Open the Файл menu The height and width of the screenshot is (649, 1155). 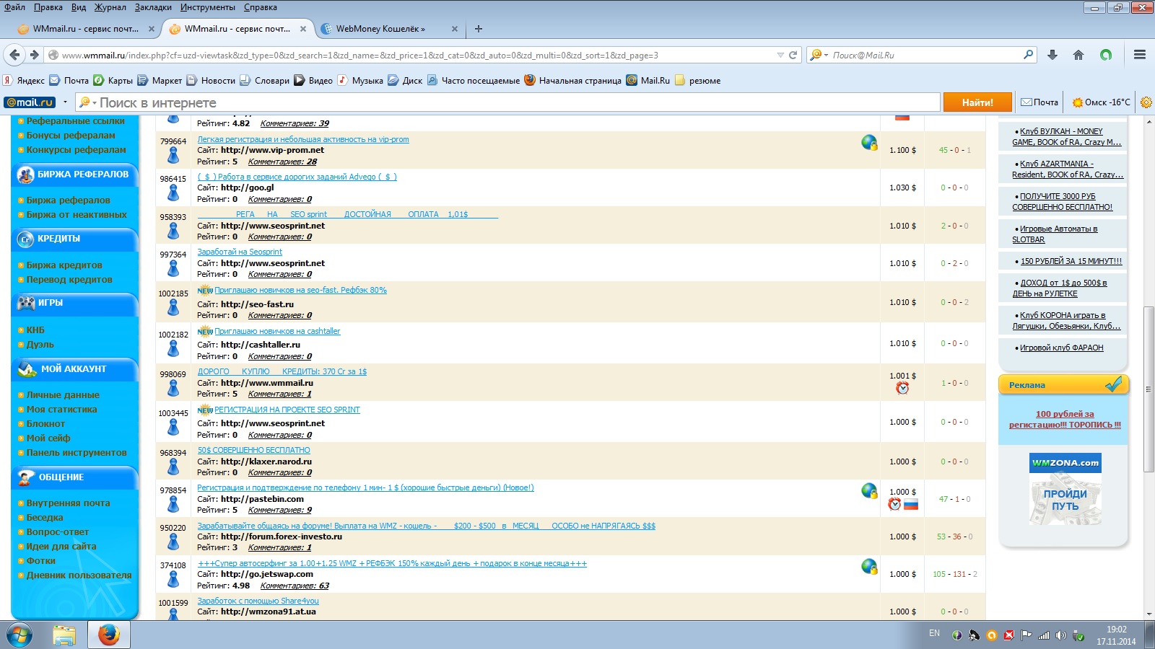click(x=14, y=7)
